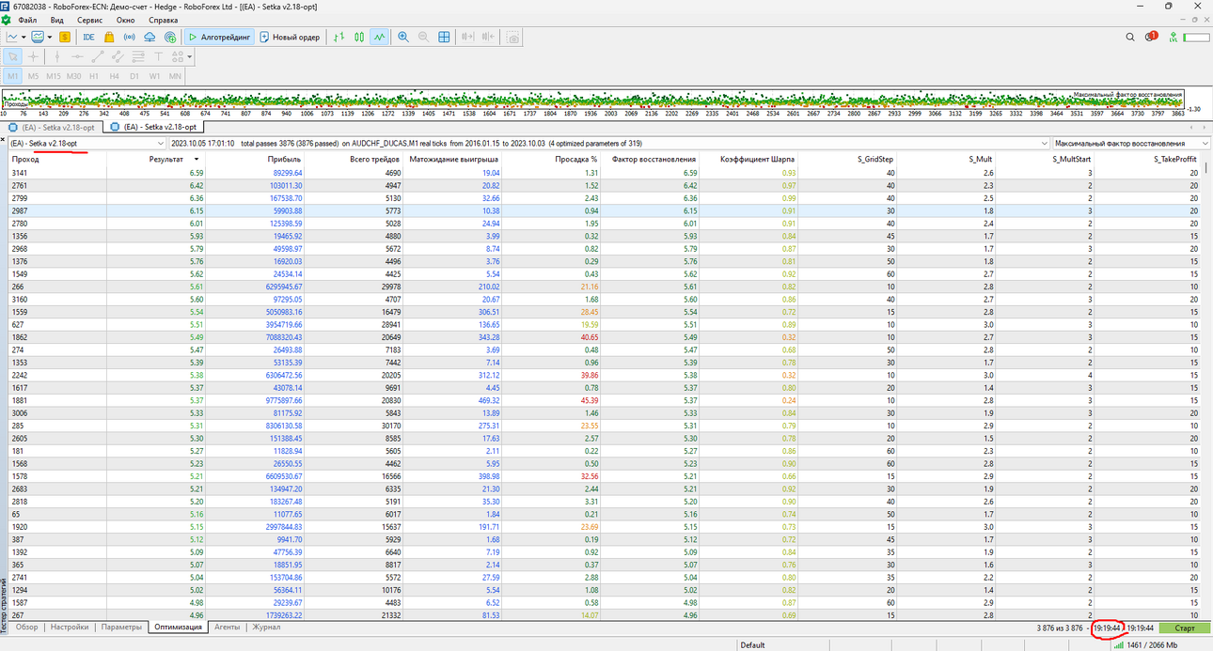Switch to the Параметры tab
The image size is (1213, 651).
121,627
